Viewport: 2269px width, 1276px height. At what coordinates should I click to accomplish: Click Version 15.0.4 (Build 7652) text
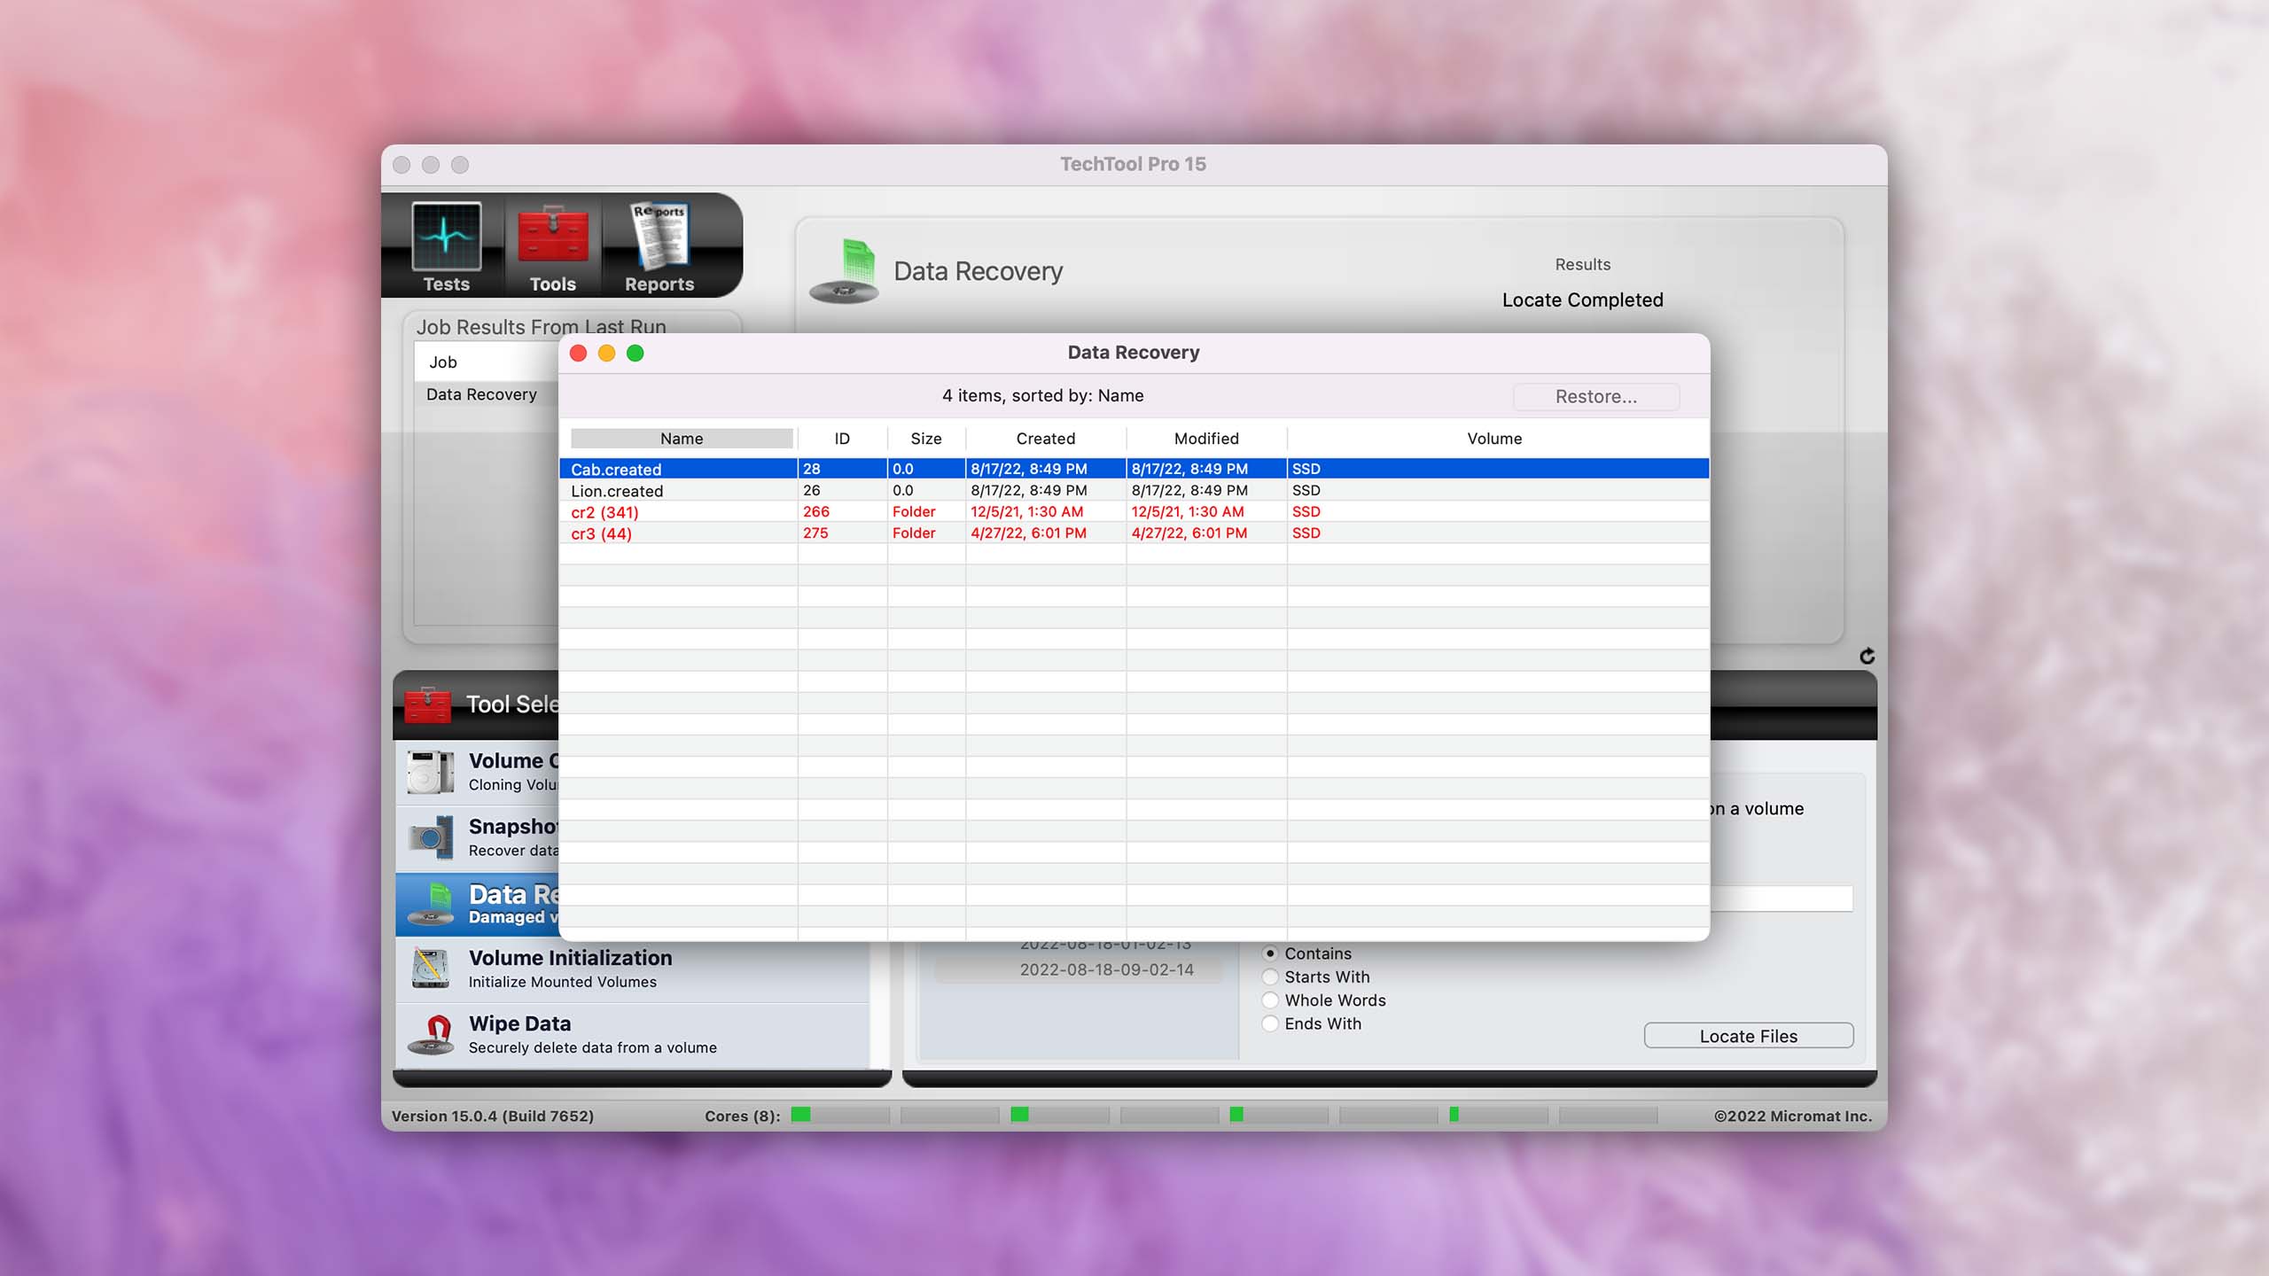pos(493,1116)
